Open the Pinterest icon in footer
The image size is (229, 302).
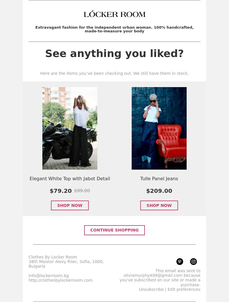click(179, 262)
